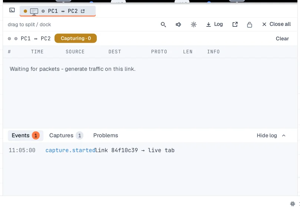The width and height of the screenshot is (300, 211).
Task: Click the Waiting for packets message
Action: (73, 69)
